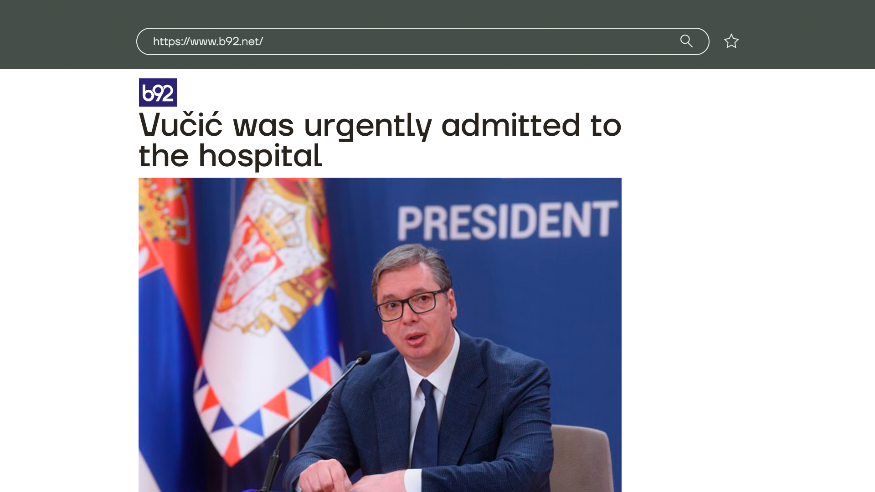The width and height of the screenshot is (875, 492).
Task: Click the word "hospital" in the headline
Action: pos(260,156)
